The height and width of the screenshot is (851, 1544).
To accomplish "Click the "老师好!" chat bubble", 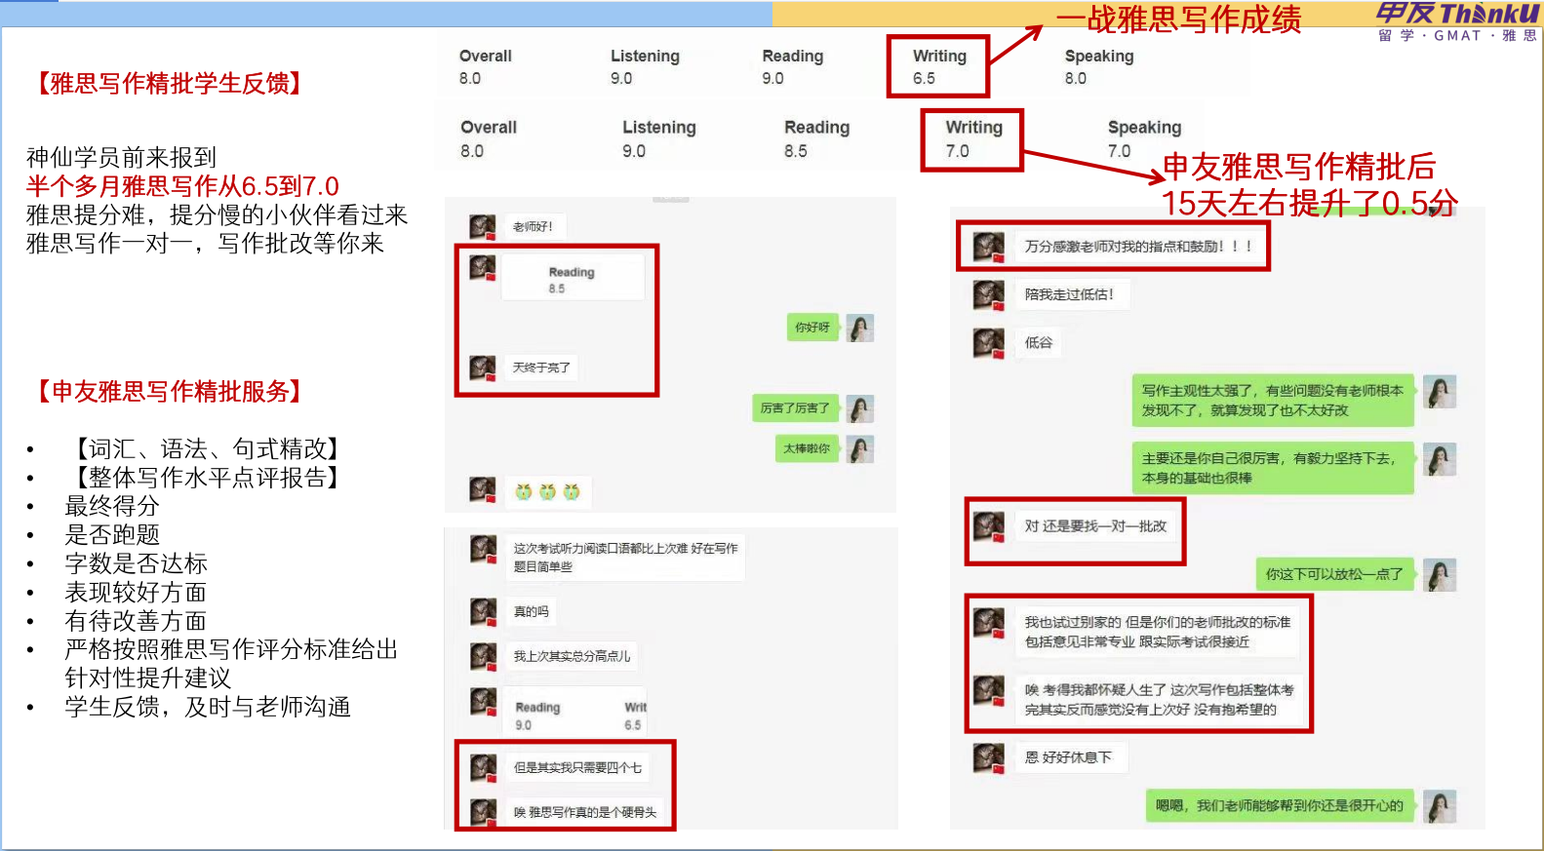I will pos(534,227).
